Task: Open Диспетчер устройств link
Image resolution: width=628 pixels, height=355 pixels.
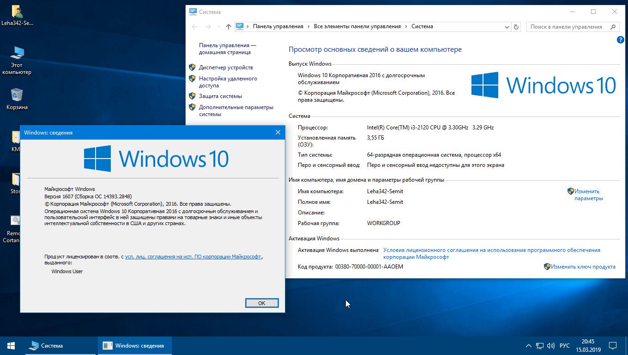Action: click(226, 67)
